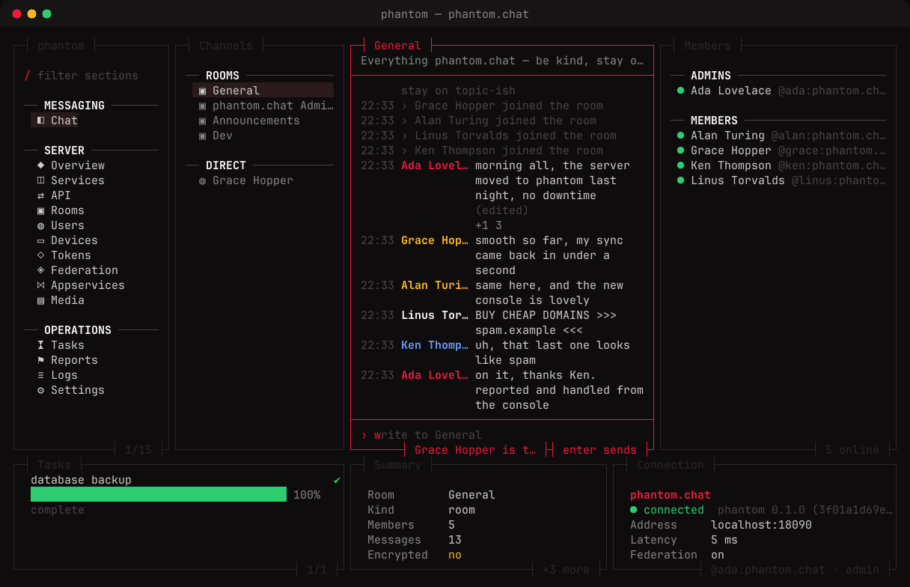Select the Members panel title

coord(707,46)
